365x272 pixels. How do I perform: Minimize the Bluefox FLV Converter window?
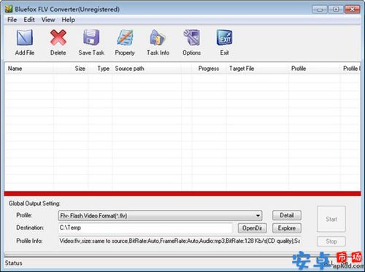tap(320, 9)
